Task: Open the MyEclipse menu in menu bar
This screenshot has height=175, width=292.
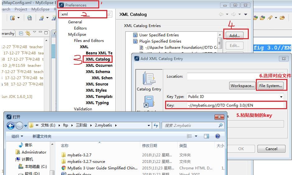Action: click(40, 9)
